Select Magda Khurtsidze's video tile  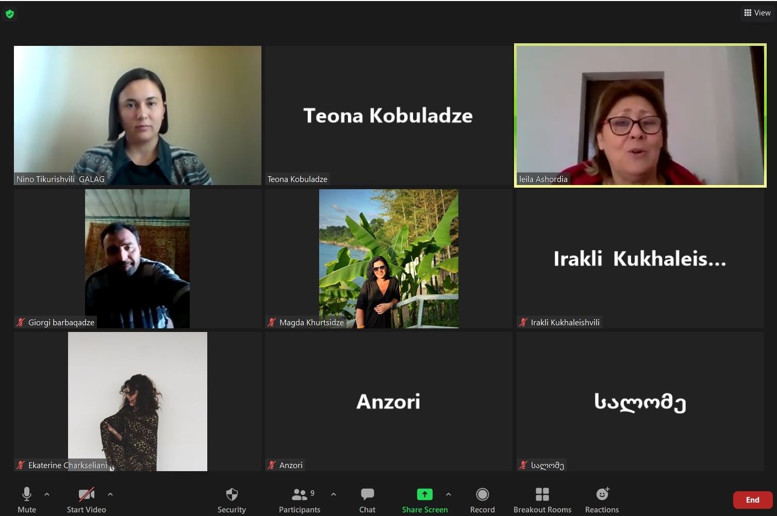click(388, 258)
